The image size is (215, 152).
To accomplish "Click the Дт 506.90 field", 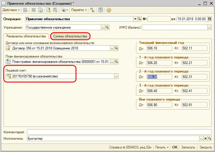I will click(159, 105).
